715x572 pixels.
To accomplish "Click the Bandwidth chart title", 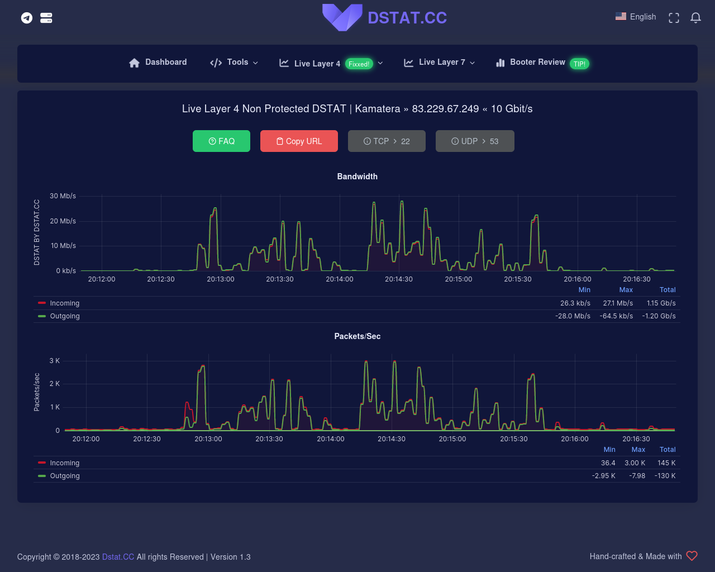I will [x=357, y=177].
